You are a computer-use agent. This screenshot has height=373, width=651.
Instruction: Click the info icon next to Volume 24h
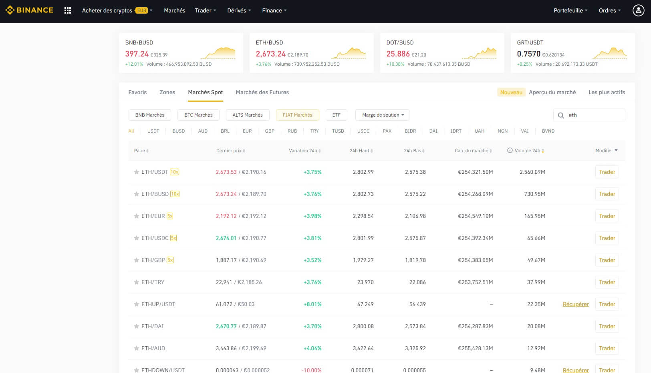509,150
